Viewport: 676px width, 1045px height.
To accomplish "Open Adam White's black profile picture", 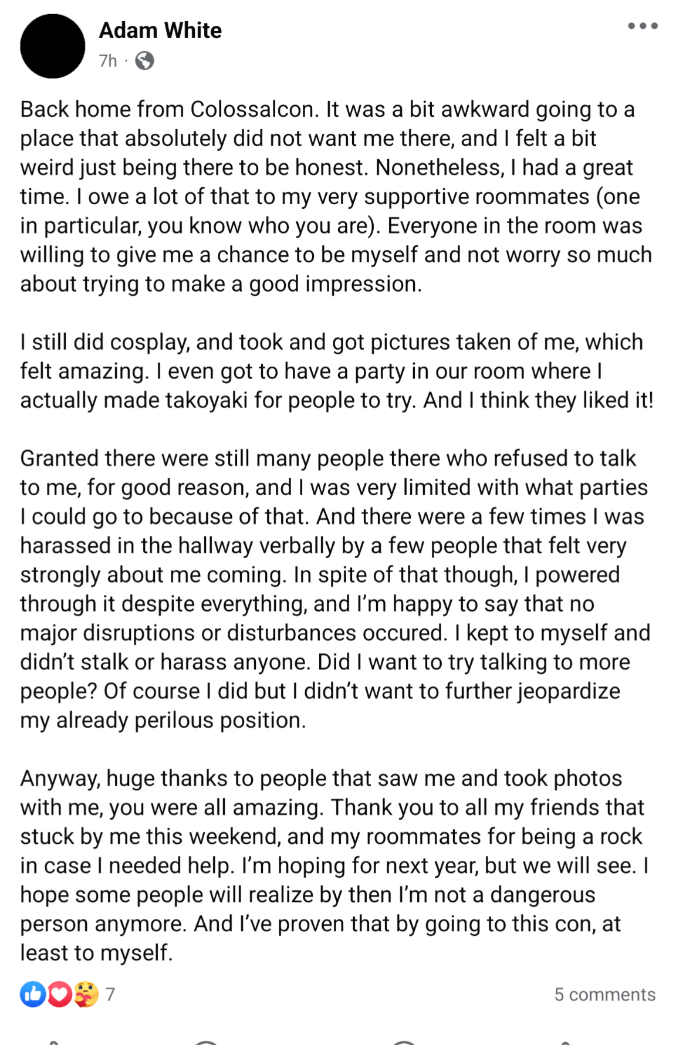I will (x=53, y=46).
